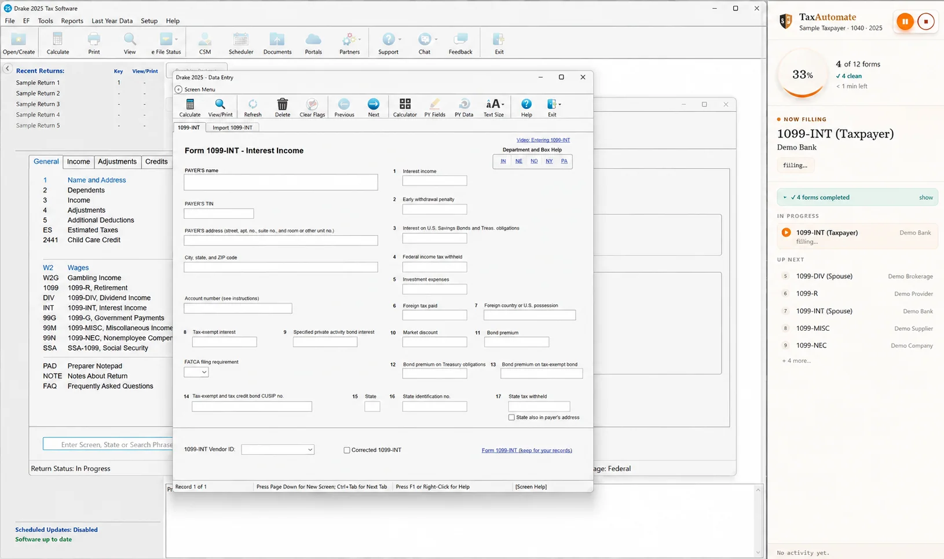The image size is (944, 559).
Task: Click Help icon in Data Entry toolbar
Action: click(526, 108)
